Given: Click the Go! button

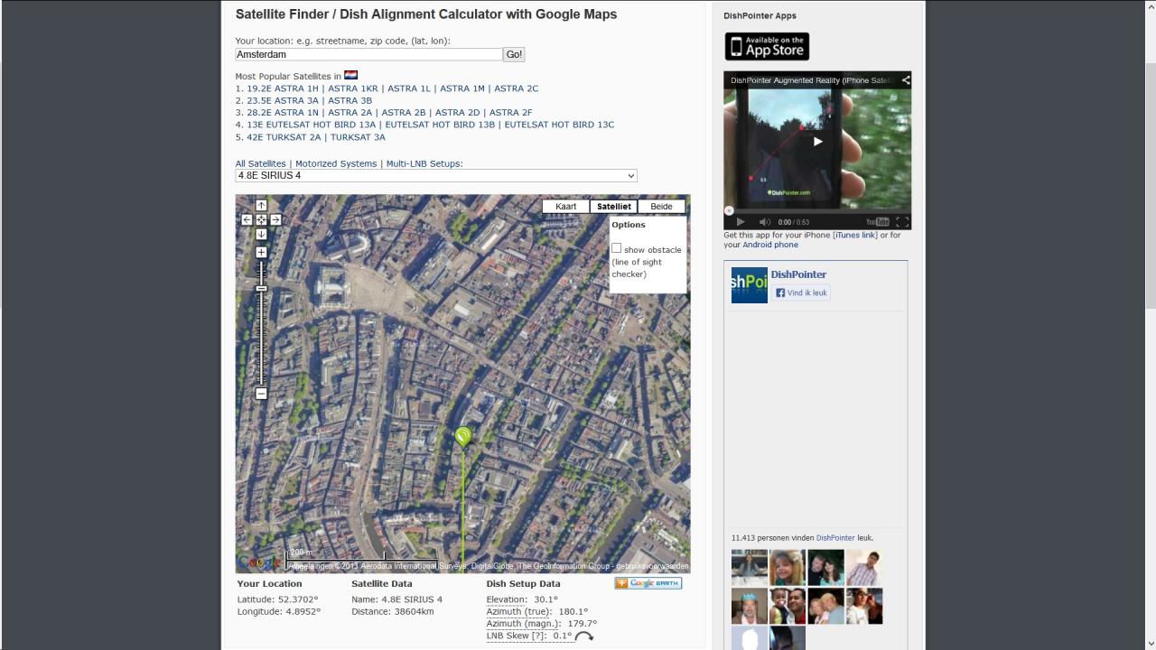Looking at the screenshot, I should (514, 54).
